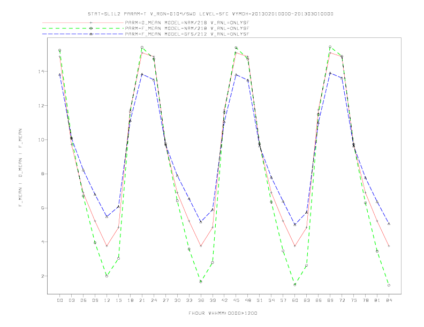424x327 pixels.
Task: Click x-axis tick label 33
Action: tap(189, 300)
